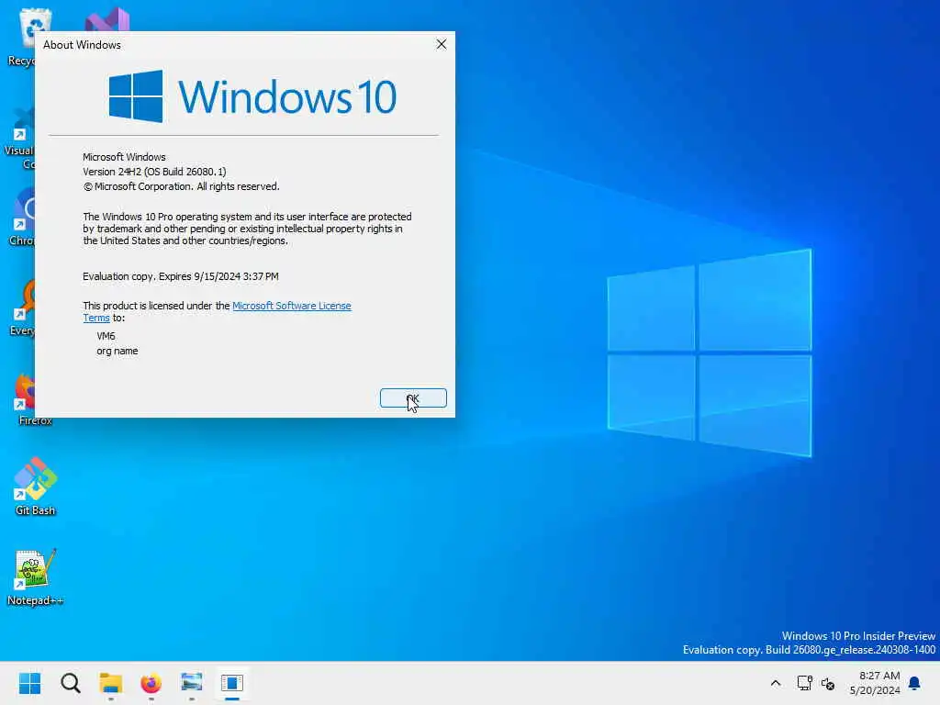Image resolution: width=940 pixels, height=705 pixels.
Task: Select the Visual Studio Code desktop shortcut
Action: click(x=20, y=140)
